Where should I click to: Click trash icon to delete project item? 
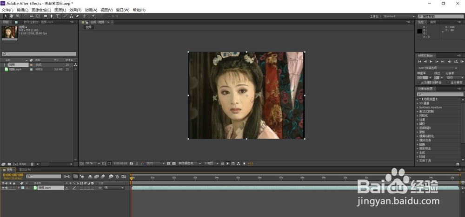coord(32,164)
